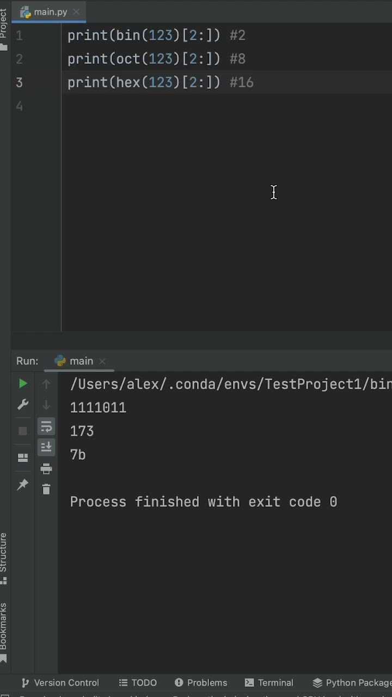The height and width of the screenshot is (697, 392).
Task: Click the print(oct(123)[2:]) code line
Action: pyautogui.click(x=144, y=59)
